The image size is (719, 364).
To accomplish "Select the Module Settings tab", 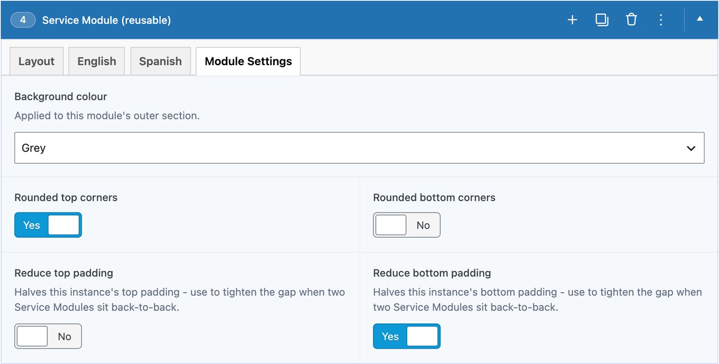I will (x=248, y=61).
